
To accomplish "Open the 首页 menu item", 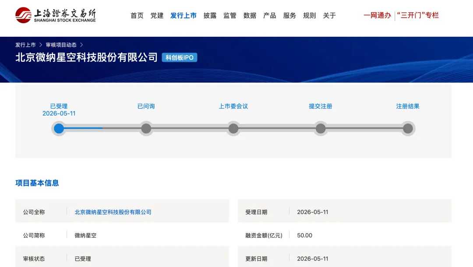I will tap(137, 15).
